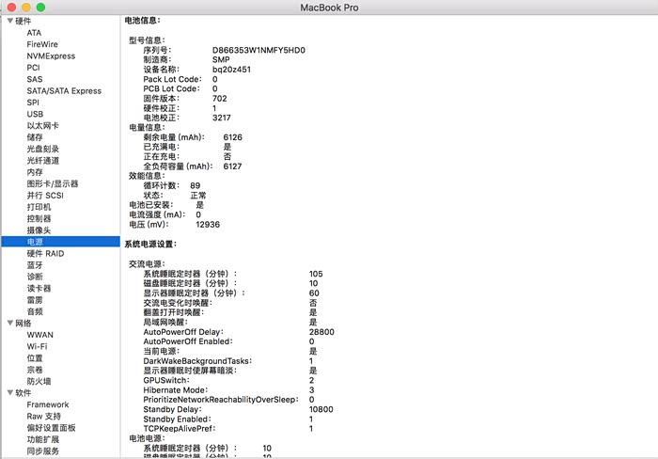Select 光纤通道 Fibre Channel entry
The image size is (658, 459).
pos(43,161)
